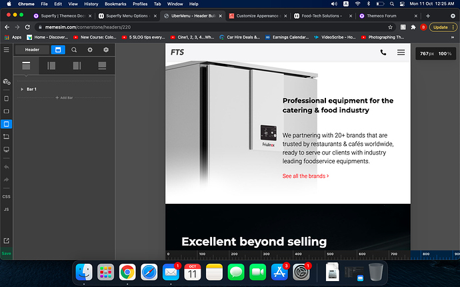Switch to the highlighted tablet preview size
This screenshot has height=287, width=460.
click(x=6, y=124)
